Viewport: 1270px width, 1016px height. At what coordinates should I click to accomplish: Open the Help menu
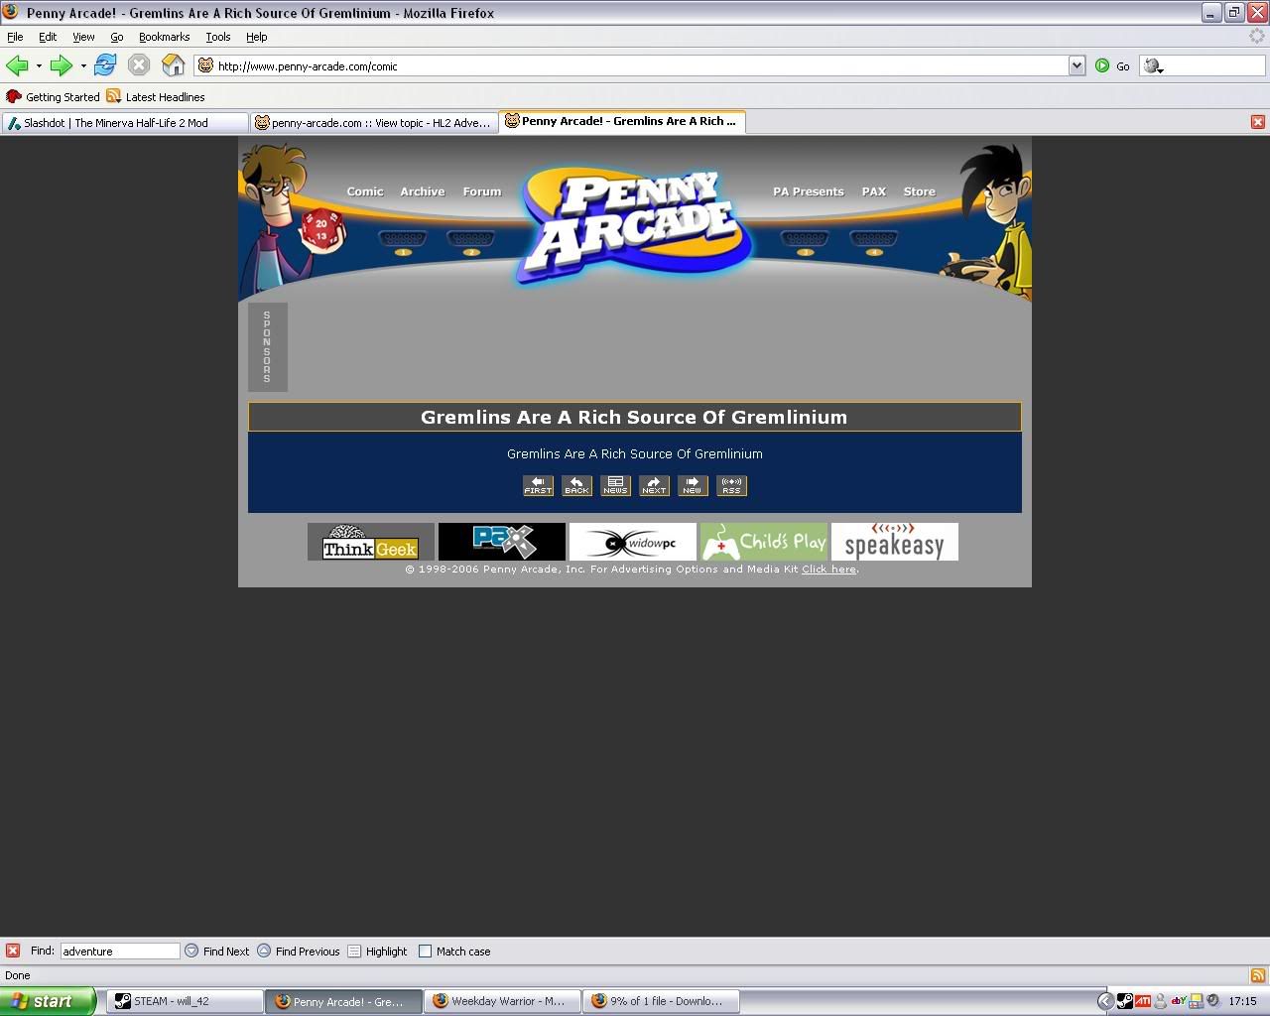coord(256,37)
